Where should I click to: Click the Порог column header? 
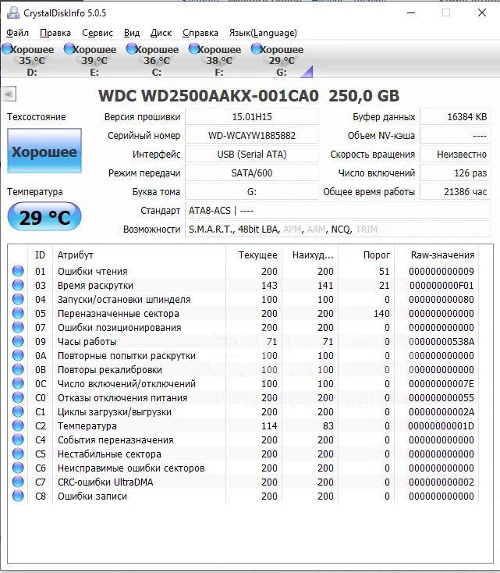click(x=367, y=254)
